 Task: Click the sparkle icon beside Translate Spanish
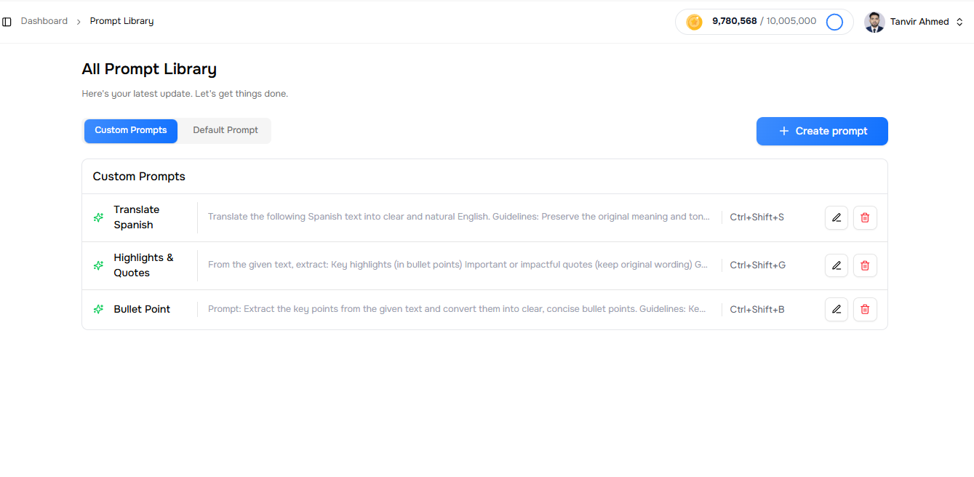click(98, 217)
